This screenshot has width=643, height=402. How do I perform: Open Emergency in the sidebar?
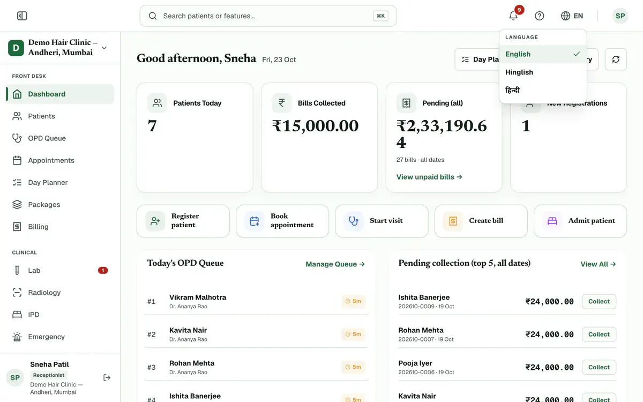click(60, 337)
